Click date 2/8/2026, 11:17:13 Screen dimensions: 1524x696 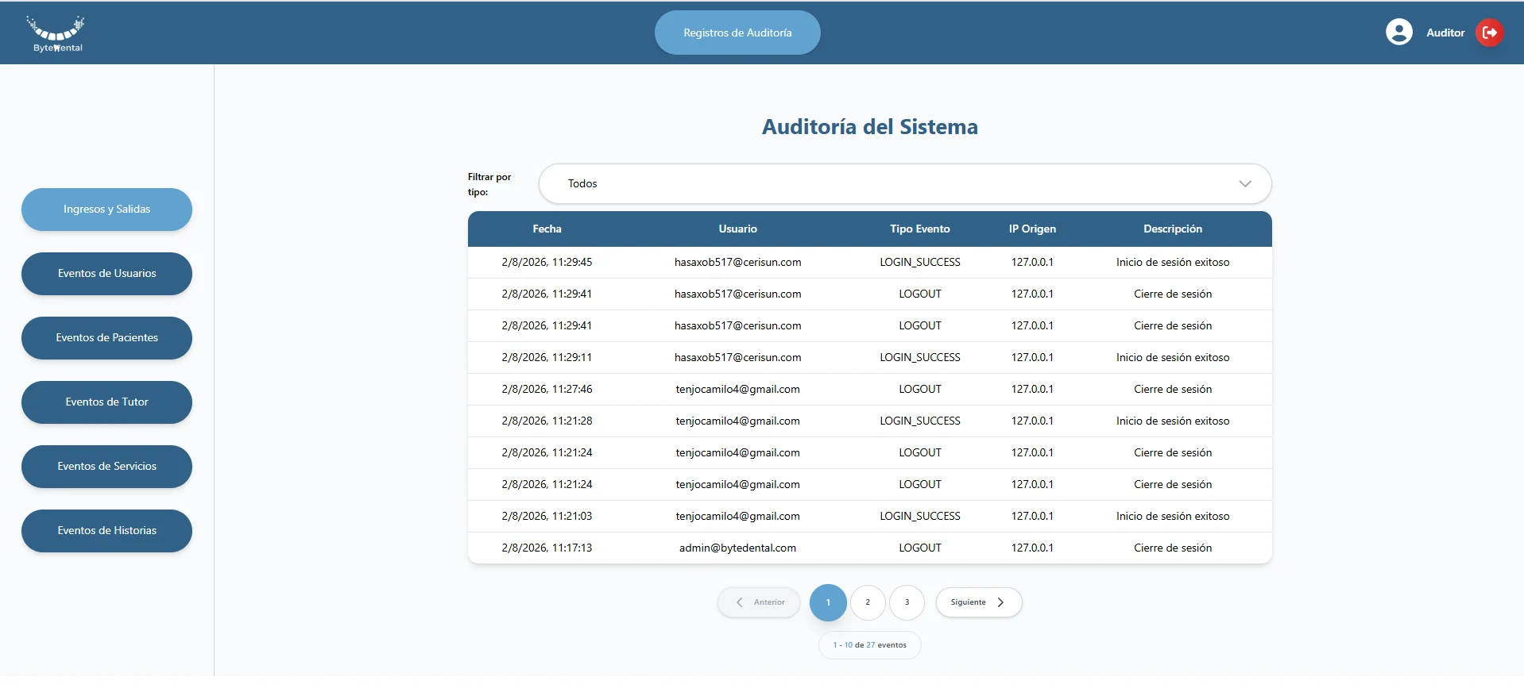(x=547, y=548)
